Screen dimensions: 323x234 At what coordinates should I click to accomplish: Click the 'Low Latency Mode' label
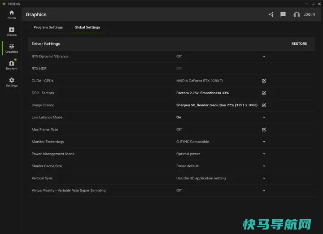(47, 117)
